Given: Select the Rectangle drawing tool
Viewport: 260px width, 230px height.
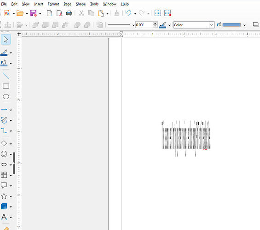Looking at the screenshot, I should coord(6,86).
